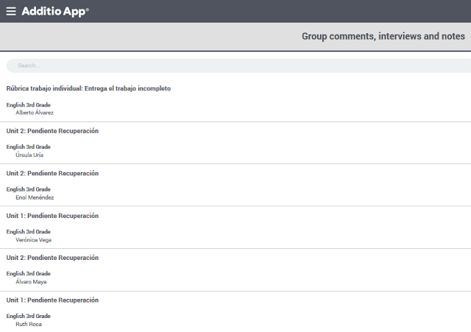Select student Álvaro Maya
Viewport: 471px width, 332px height.
point(31,281)
